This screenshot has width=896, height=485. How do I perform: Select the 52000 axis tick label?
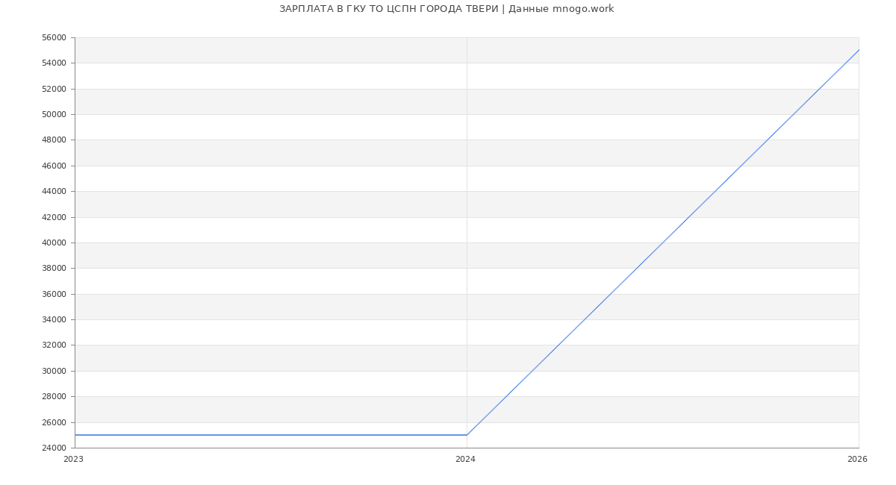(55, 89)
